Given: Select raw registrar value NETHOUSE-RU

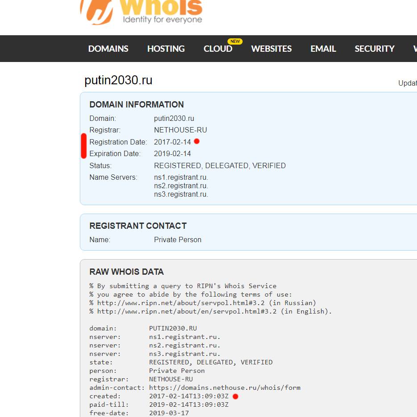Looking at the screenshot, I should 171,379.
